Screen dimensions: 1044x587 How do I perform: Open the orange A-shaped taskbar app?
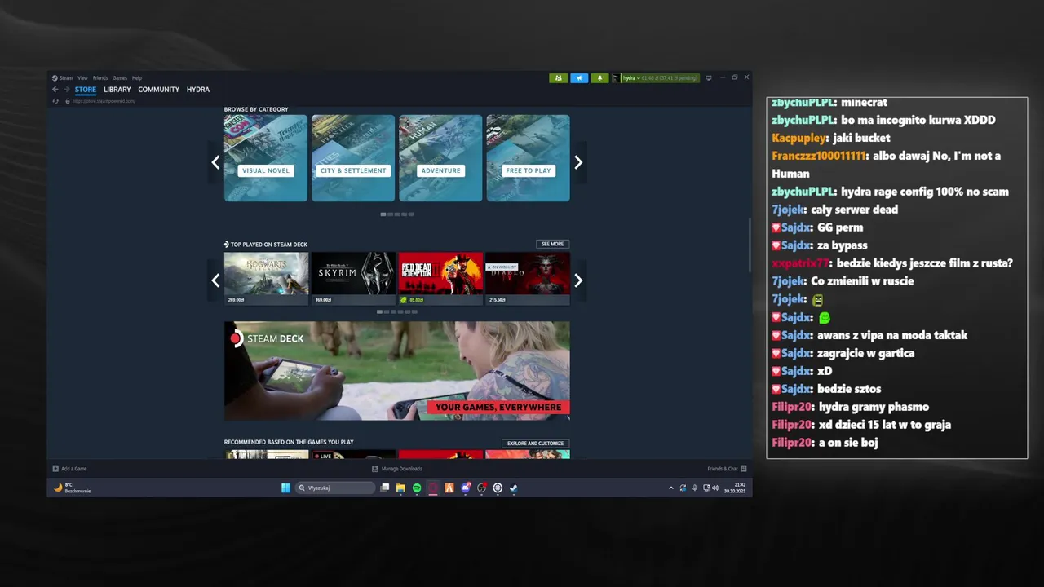pyautogui.click(x=449, y=488)
